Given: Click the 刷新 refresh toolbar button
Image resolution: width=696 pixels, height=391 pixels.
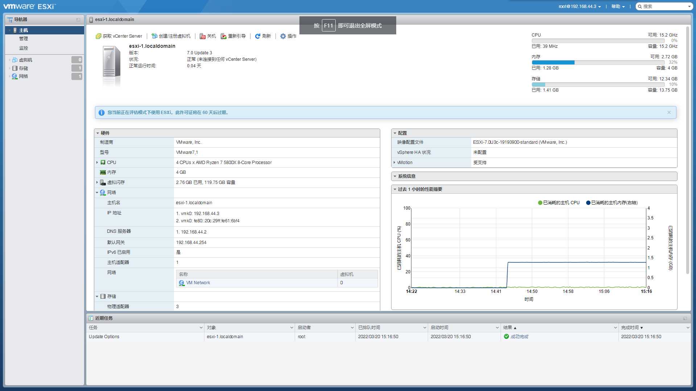Looking at the screenshot, I should [263, 36].
